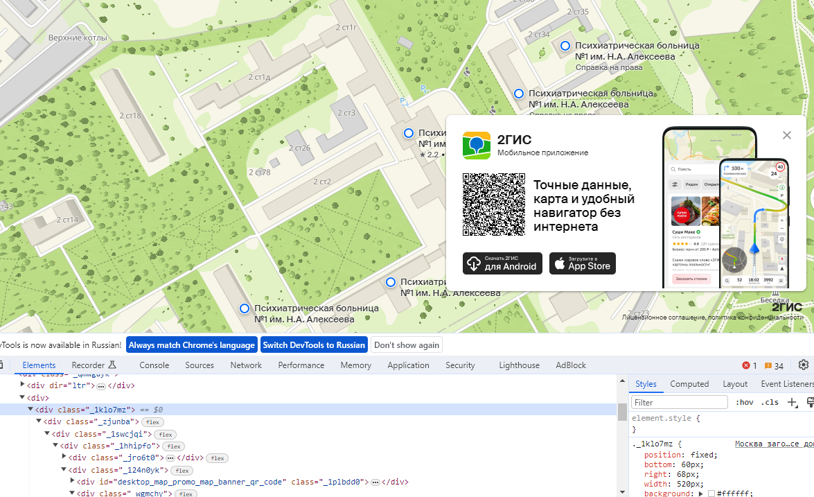Open the Recorder tab

pos(94,365)
